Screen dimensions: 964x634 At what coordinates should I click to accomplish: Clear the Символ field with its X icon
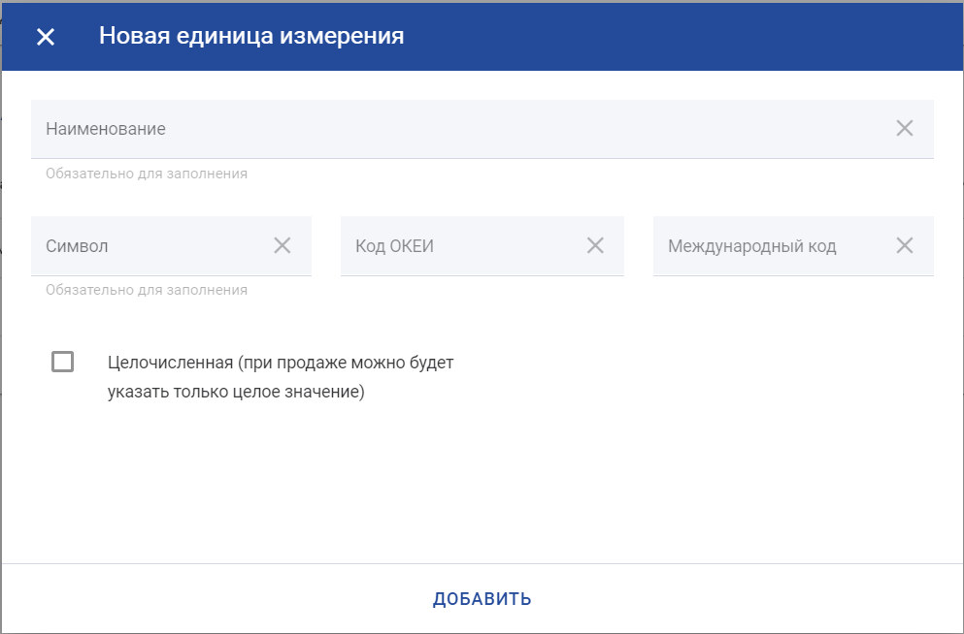point(282,245)
